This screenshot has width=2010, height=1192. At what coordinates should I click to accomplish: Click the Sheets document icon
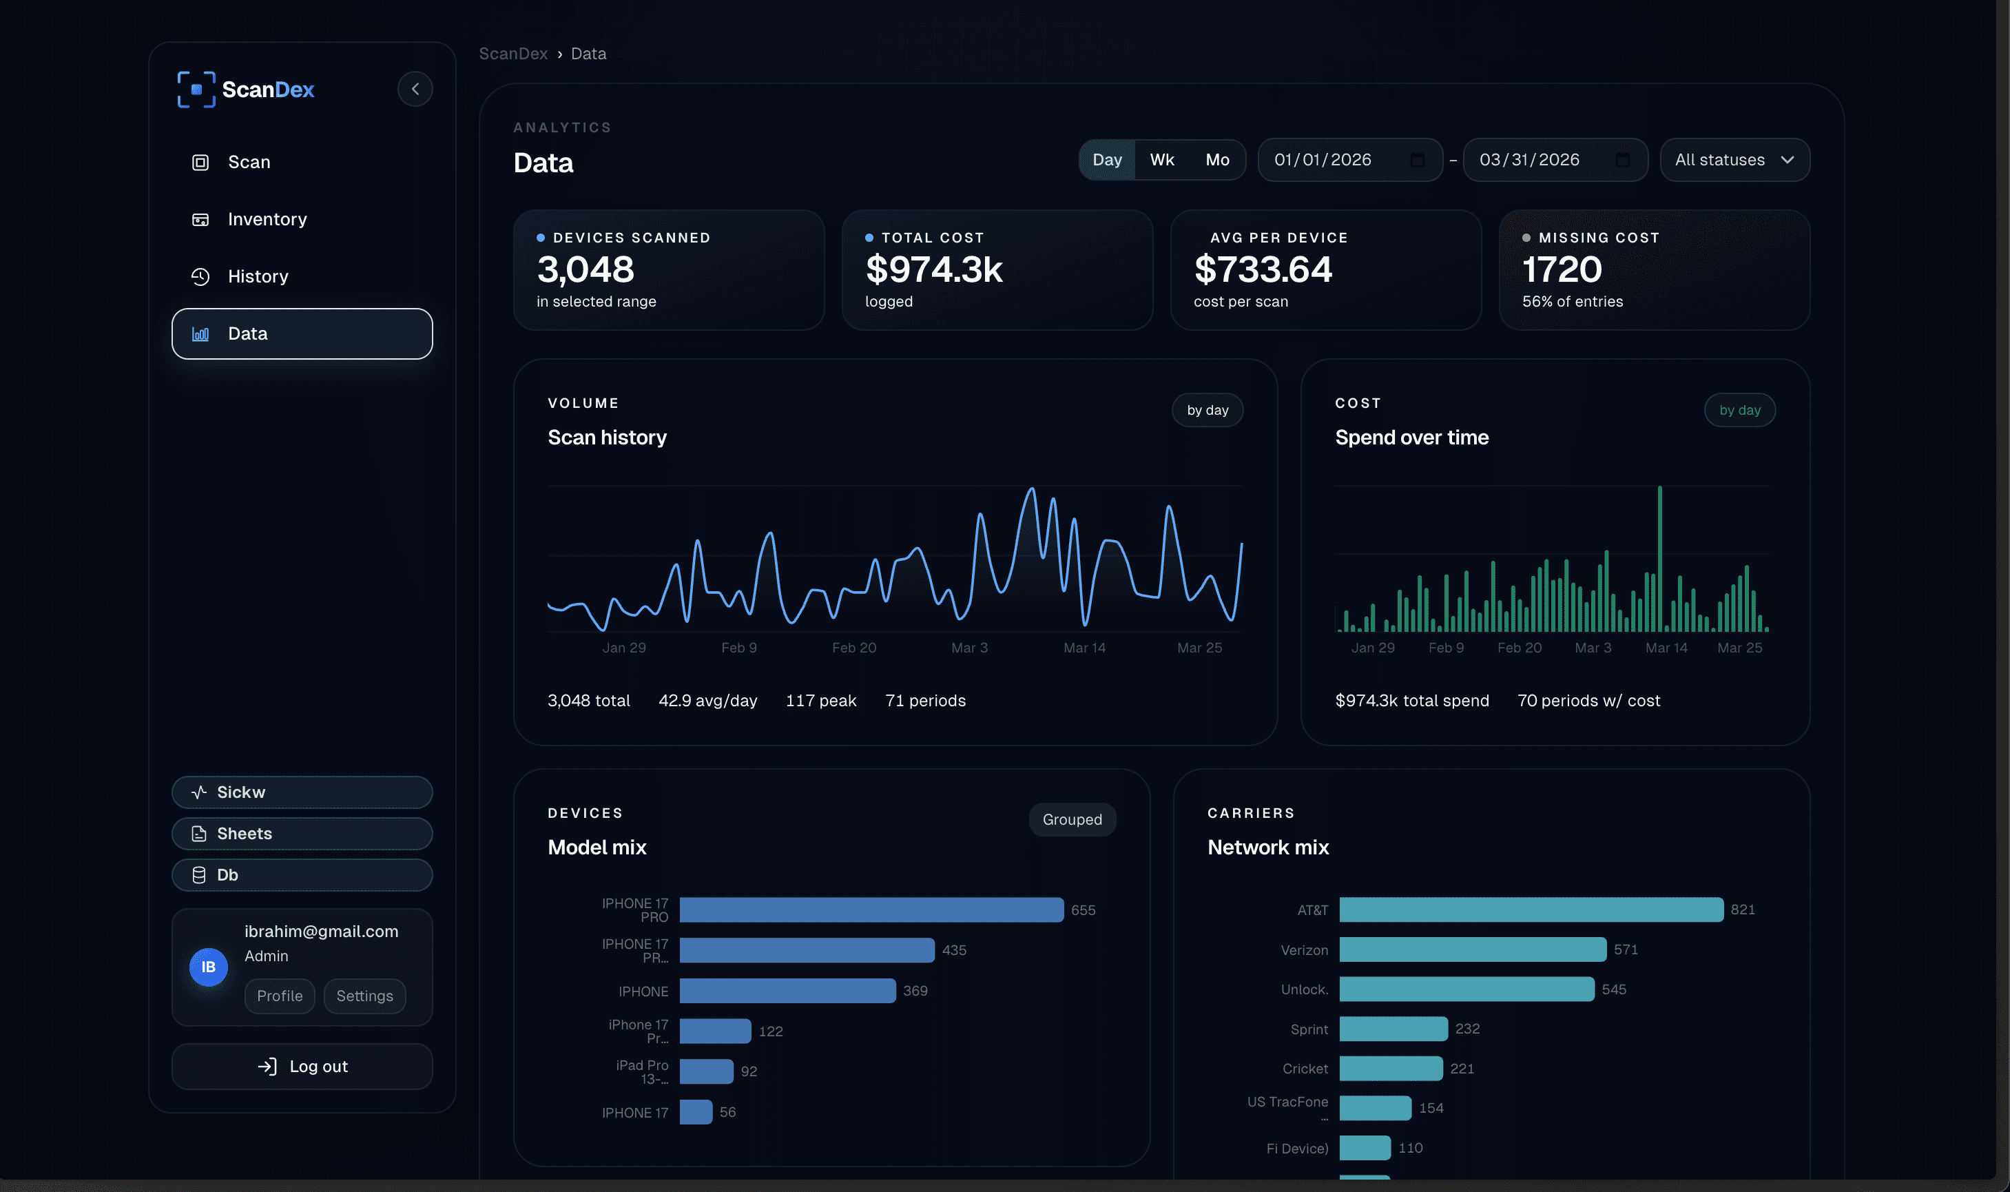199,833
